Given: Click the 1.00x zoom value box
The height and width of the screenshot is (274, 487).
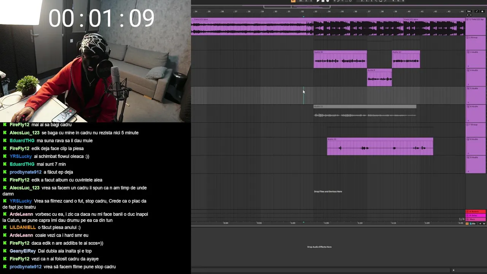Looking at the screenshot, I should pos(473,224).
